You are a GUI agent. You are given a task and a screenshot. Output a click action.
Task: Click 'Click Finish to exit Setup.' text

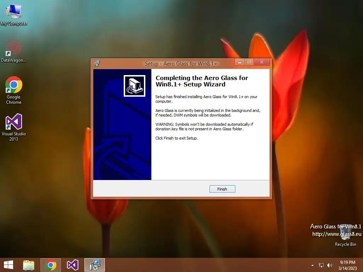pos(177,138)
